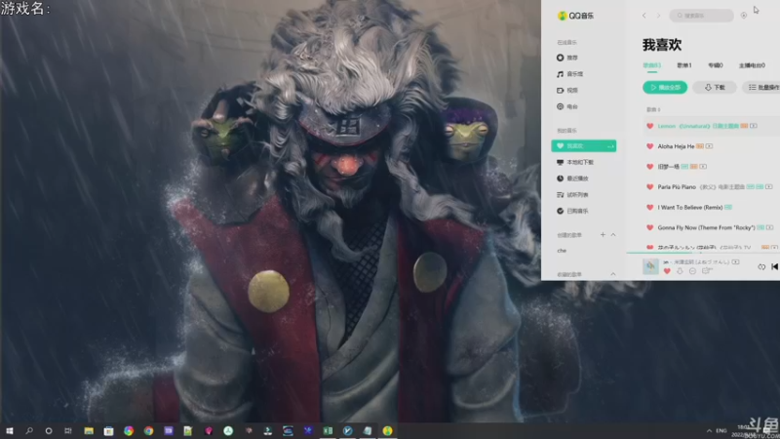Open the MV icon on the Lemon row

point(754,126)
